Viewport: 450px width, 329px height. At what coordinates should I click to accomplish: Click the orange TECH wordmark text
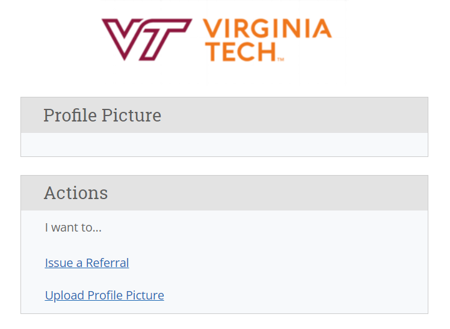pyautogui.click(x=241, y=52)
